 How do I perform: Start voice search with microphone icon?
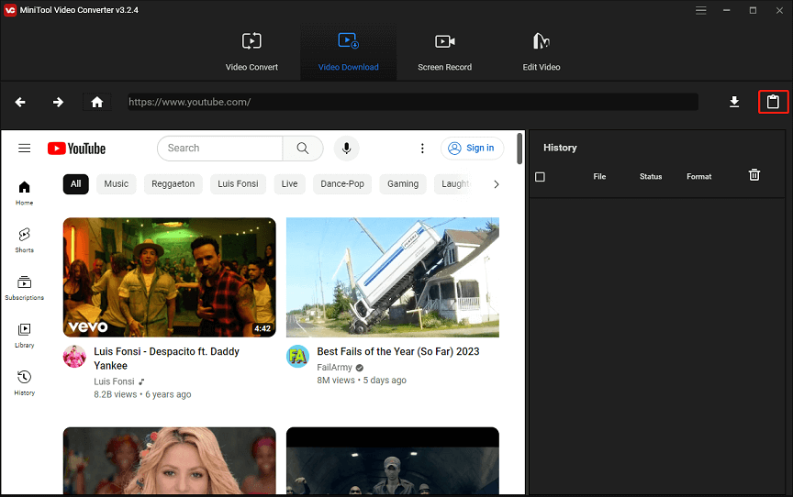pyautogui.click(x=346, y=148)
